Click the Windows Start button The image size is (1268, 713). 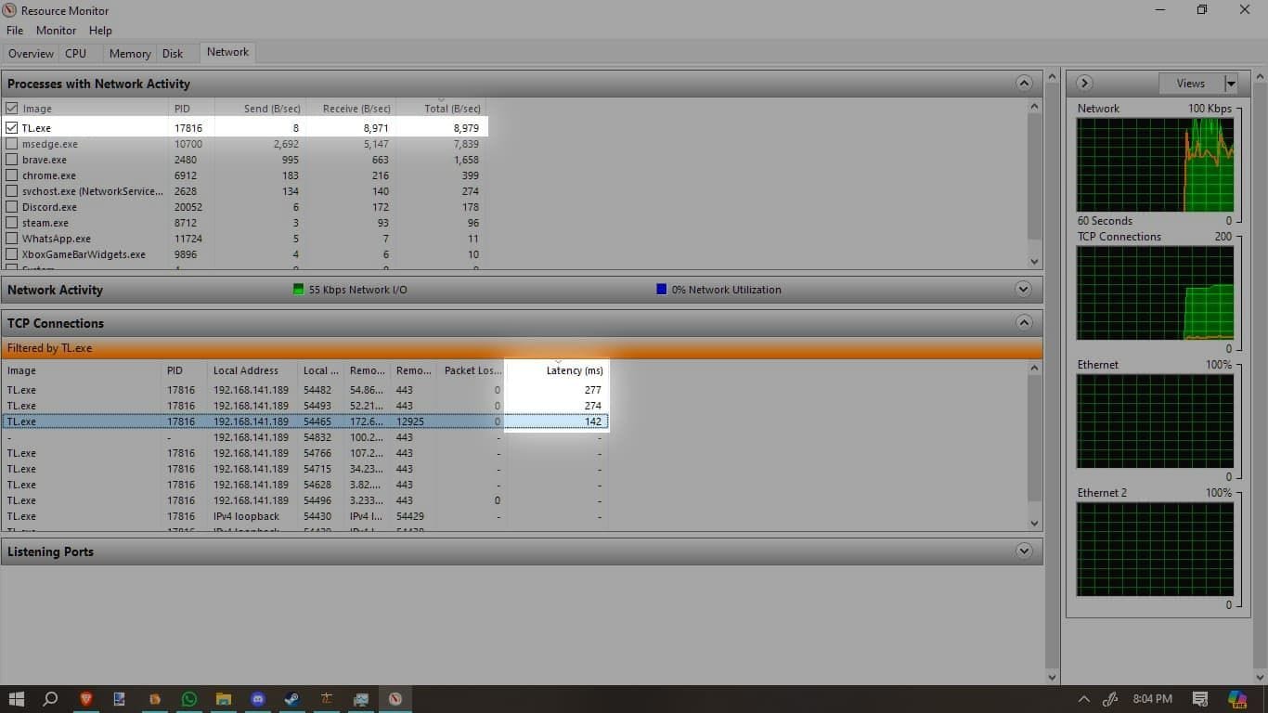(16, 699)
